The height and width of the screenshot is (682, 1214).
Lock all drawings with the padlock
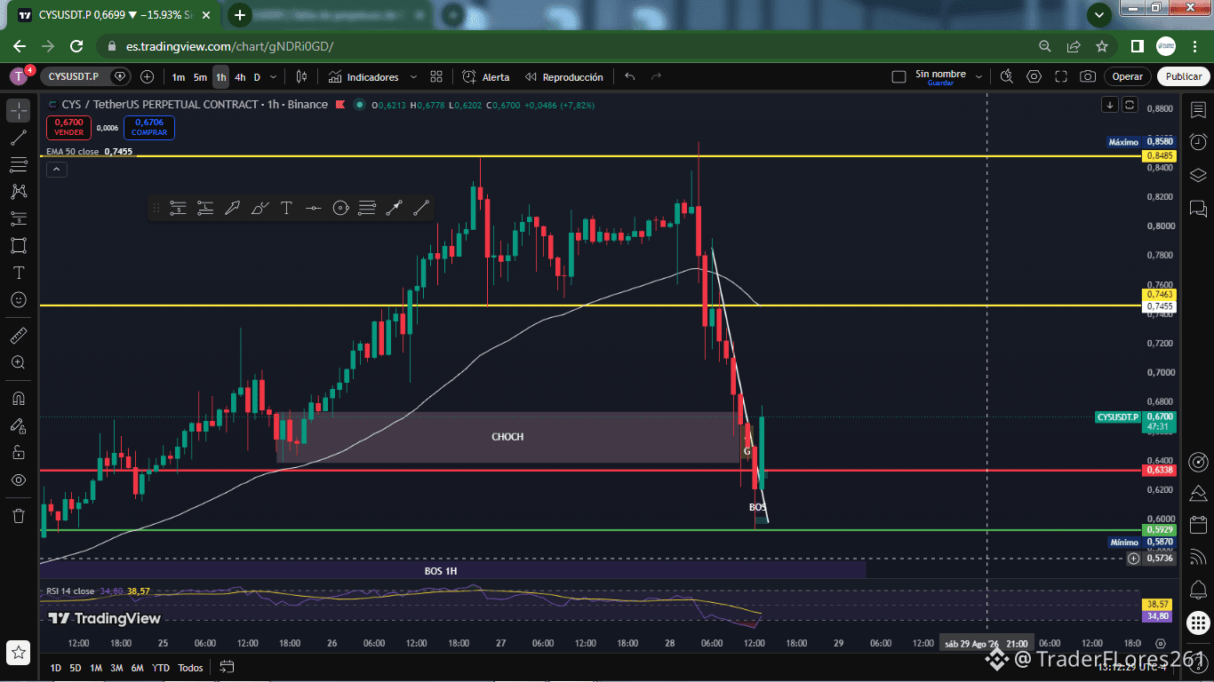pyautogui.click(x=19, y=452)
